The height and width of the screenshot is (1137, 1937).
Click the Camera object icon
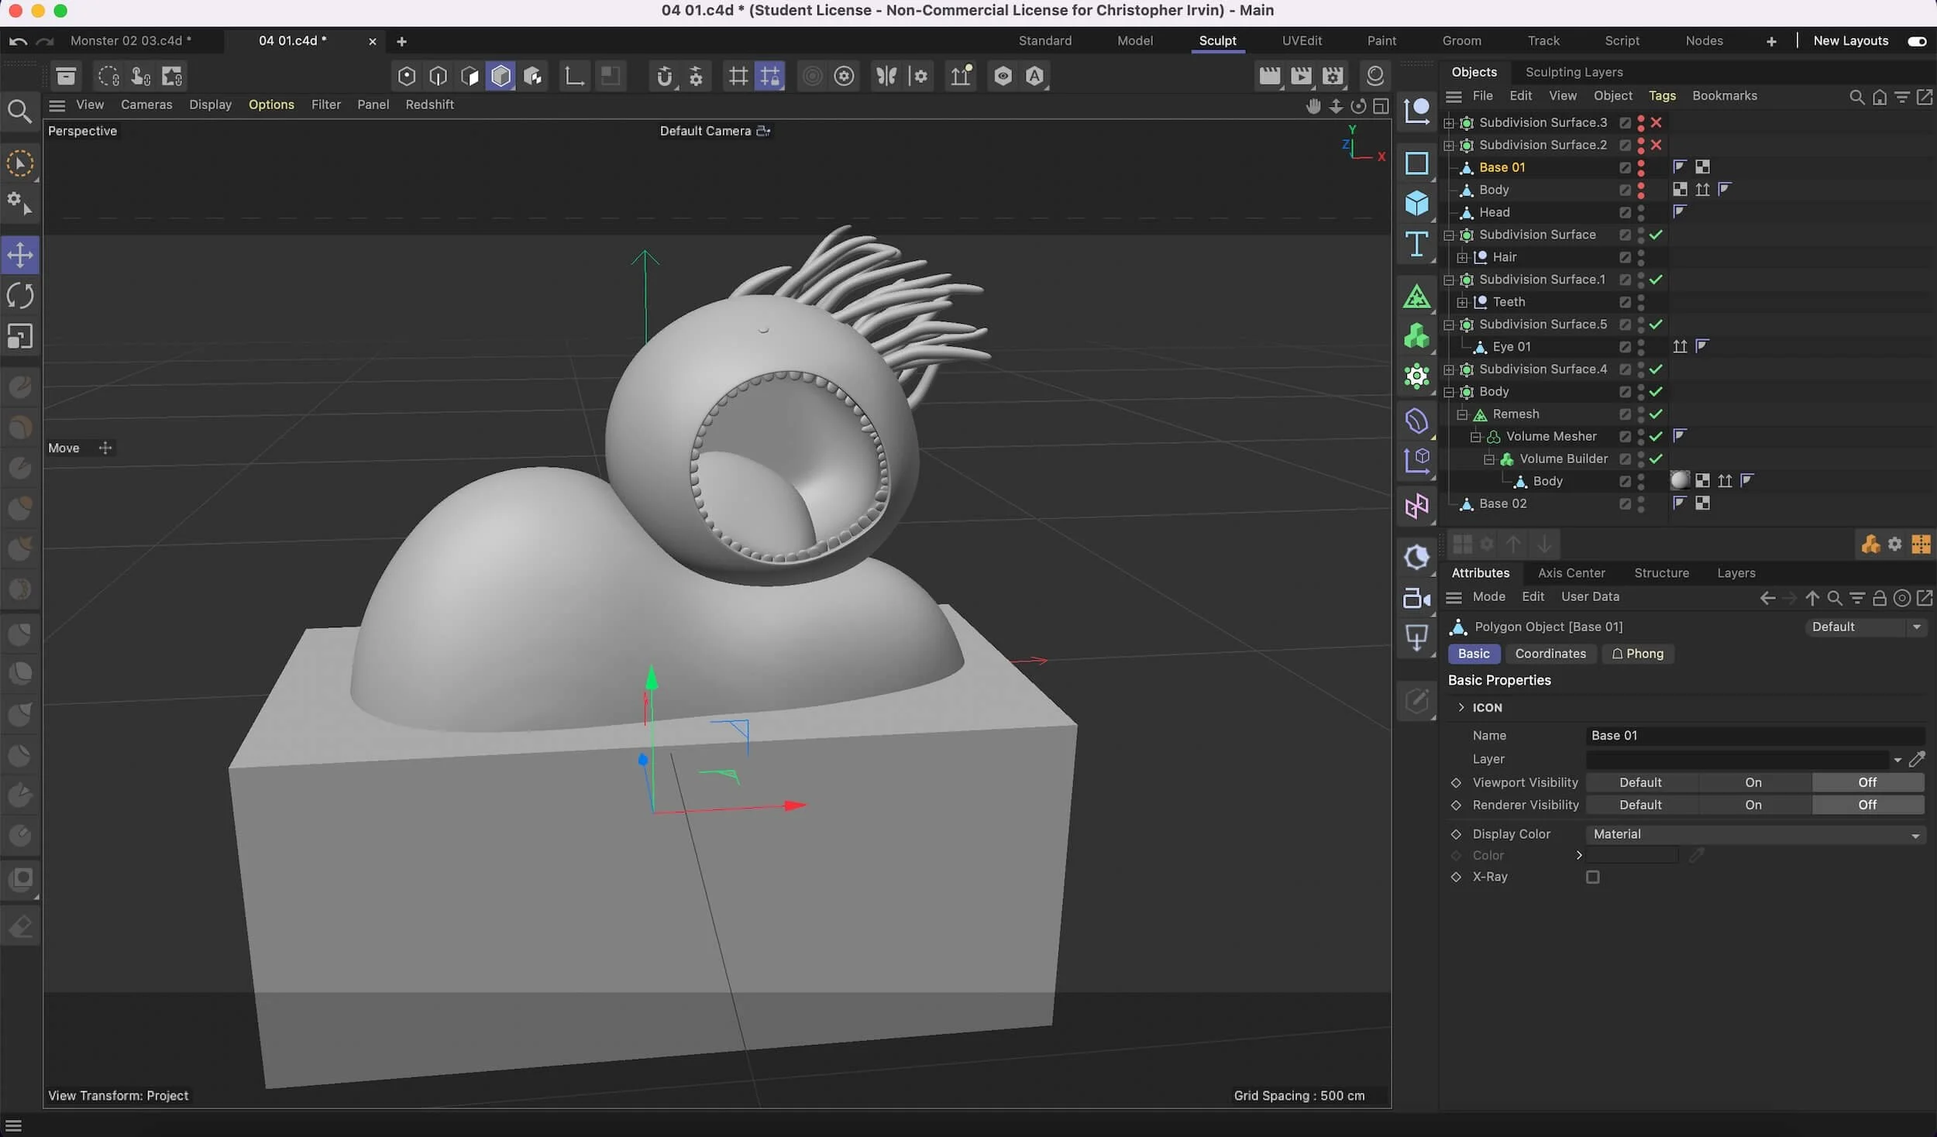tap(1416, 598)
